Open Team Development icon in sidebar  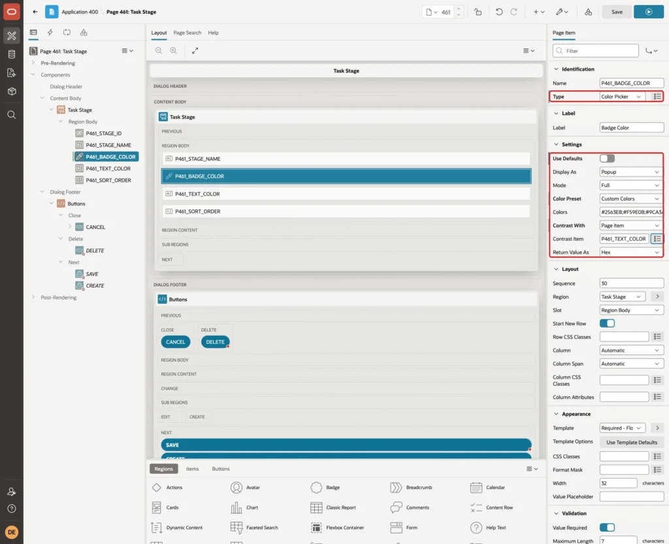(x=12, y=73)
